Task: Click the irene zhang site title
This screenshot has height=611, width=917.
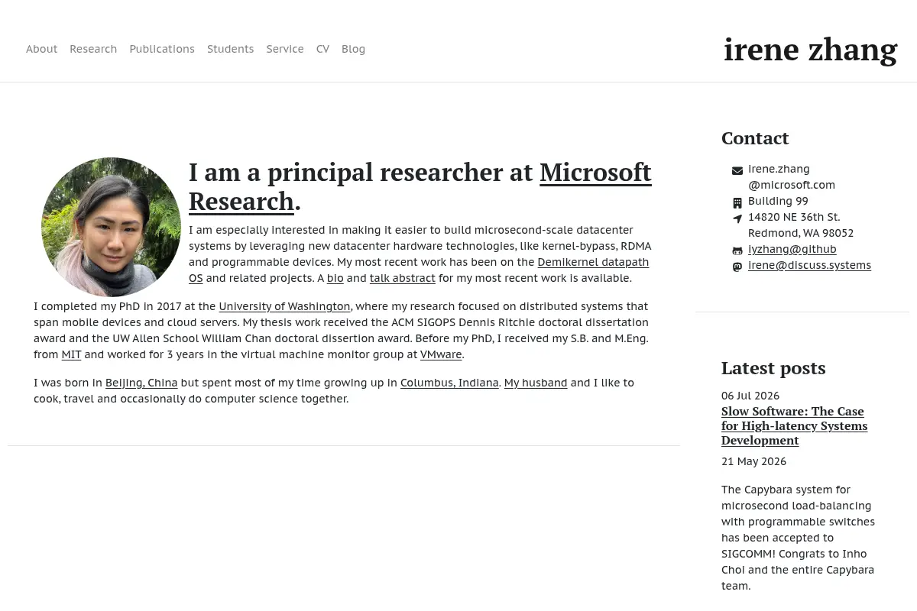Action: coord(810,50)
